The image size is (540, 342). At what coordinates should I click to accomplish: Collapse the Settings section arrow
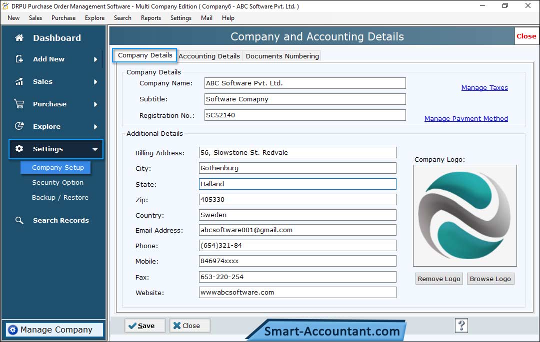tap(95, 149)
